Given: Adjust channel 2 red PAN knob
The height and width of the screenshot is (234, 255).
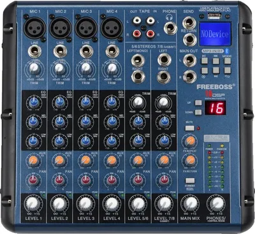Looking at the screenshot, I should click(59, 180).
